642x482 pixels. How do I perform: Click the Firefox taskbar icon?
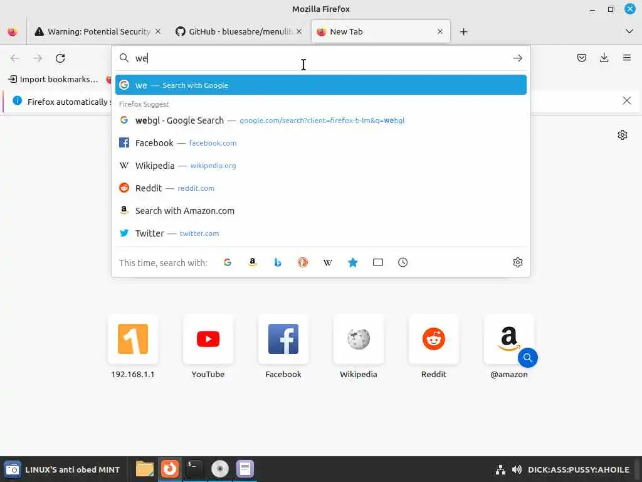[x=169, y=469]
